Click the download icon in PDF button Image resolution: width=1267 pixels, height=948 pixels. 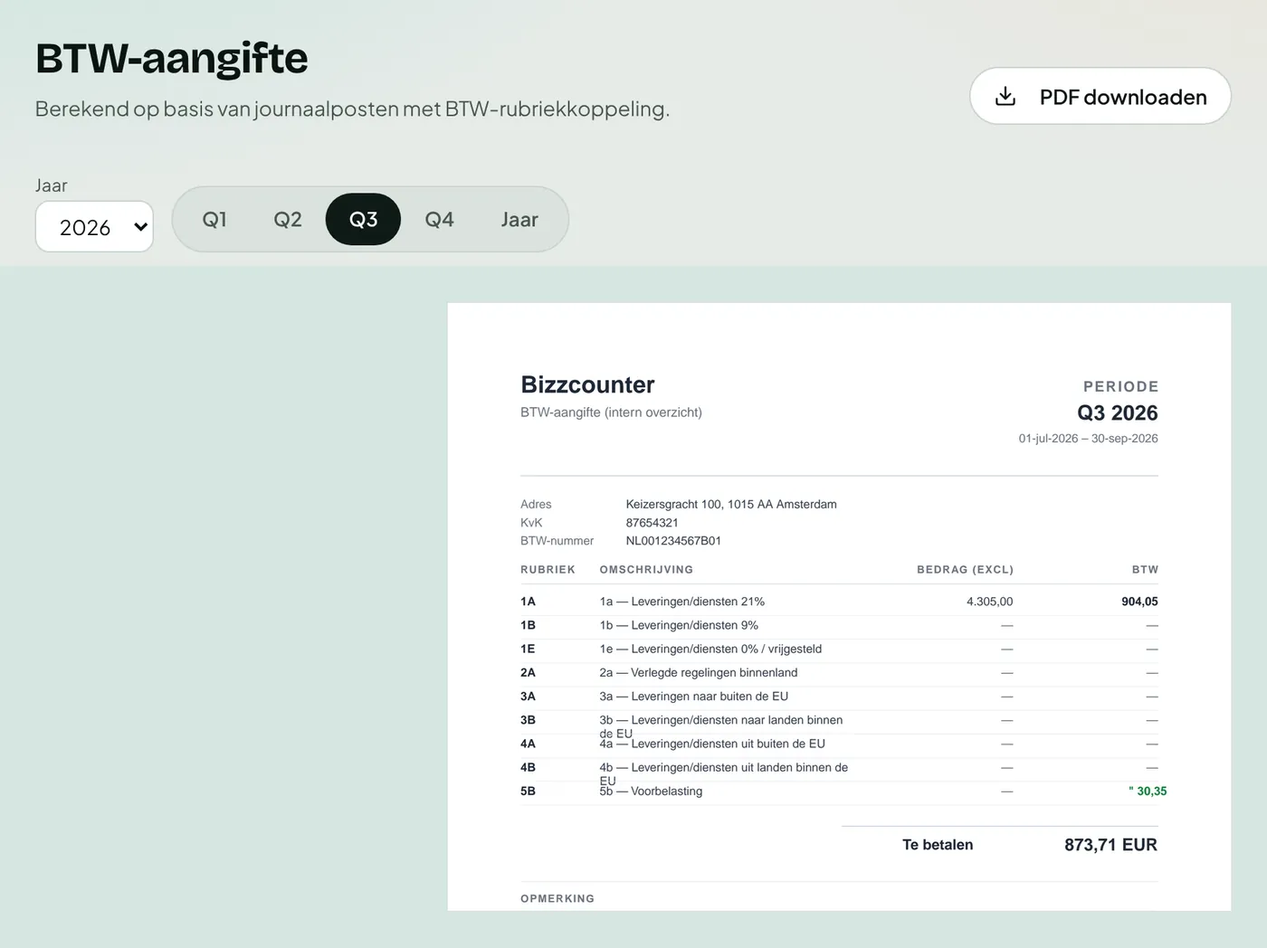point(1005,96)
